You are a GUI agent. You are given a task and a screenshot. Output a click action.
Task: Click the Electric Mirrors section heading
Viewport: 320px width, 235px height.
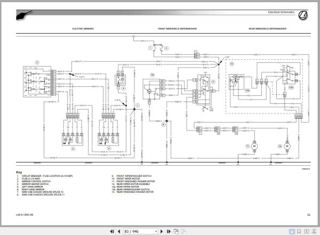click(x=83, y=29)
